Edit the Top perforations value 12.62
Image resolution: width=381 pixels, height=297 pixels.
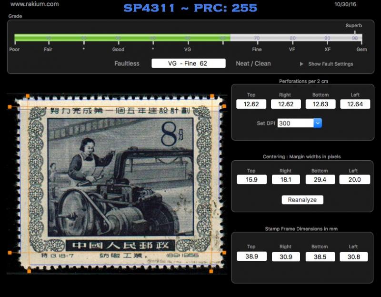tap(251, 103)
